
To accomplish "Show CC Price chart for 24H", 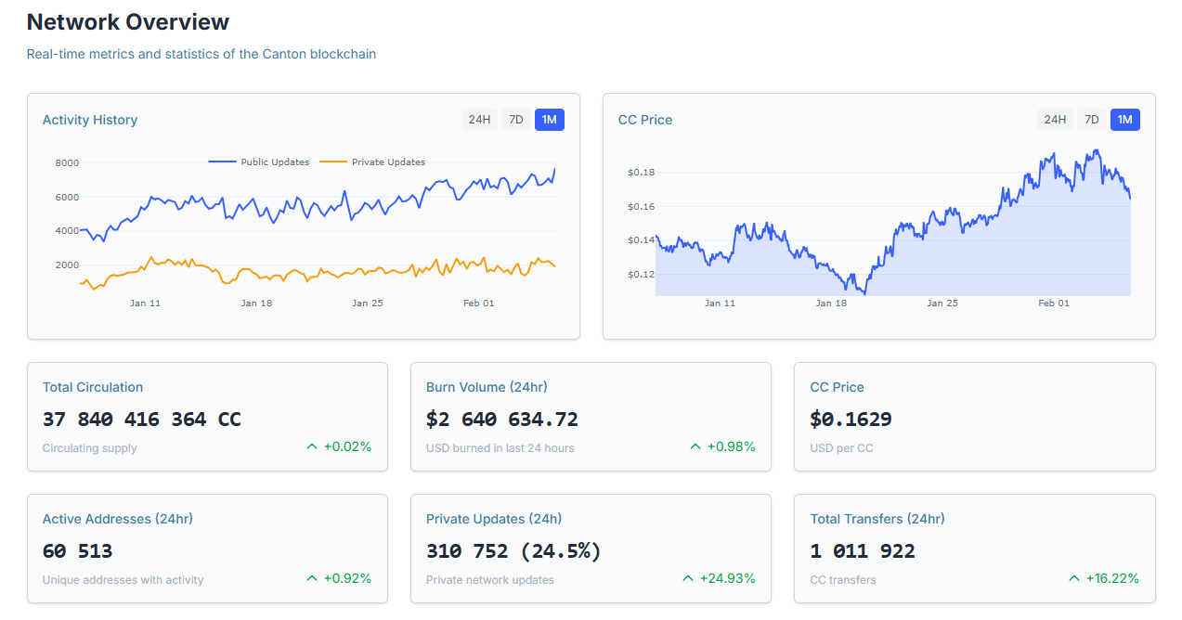I will tap(1055, 120).
